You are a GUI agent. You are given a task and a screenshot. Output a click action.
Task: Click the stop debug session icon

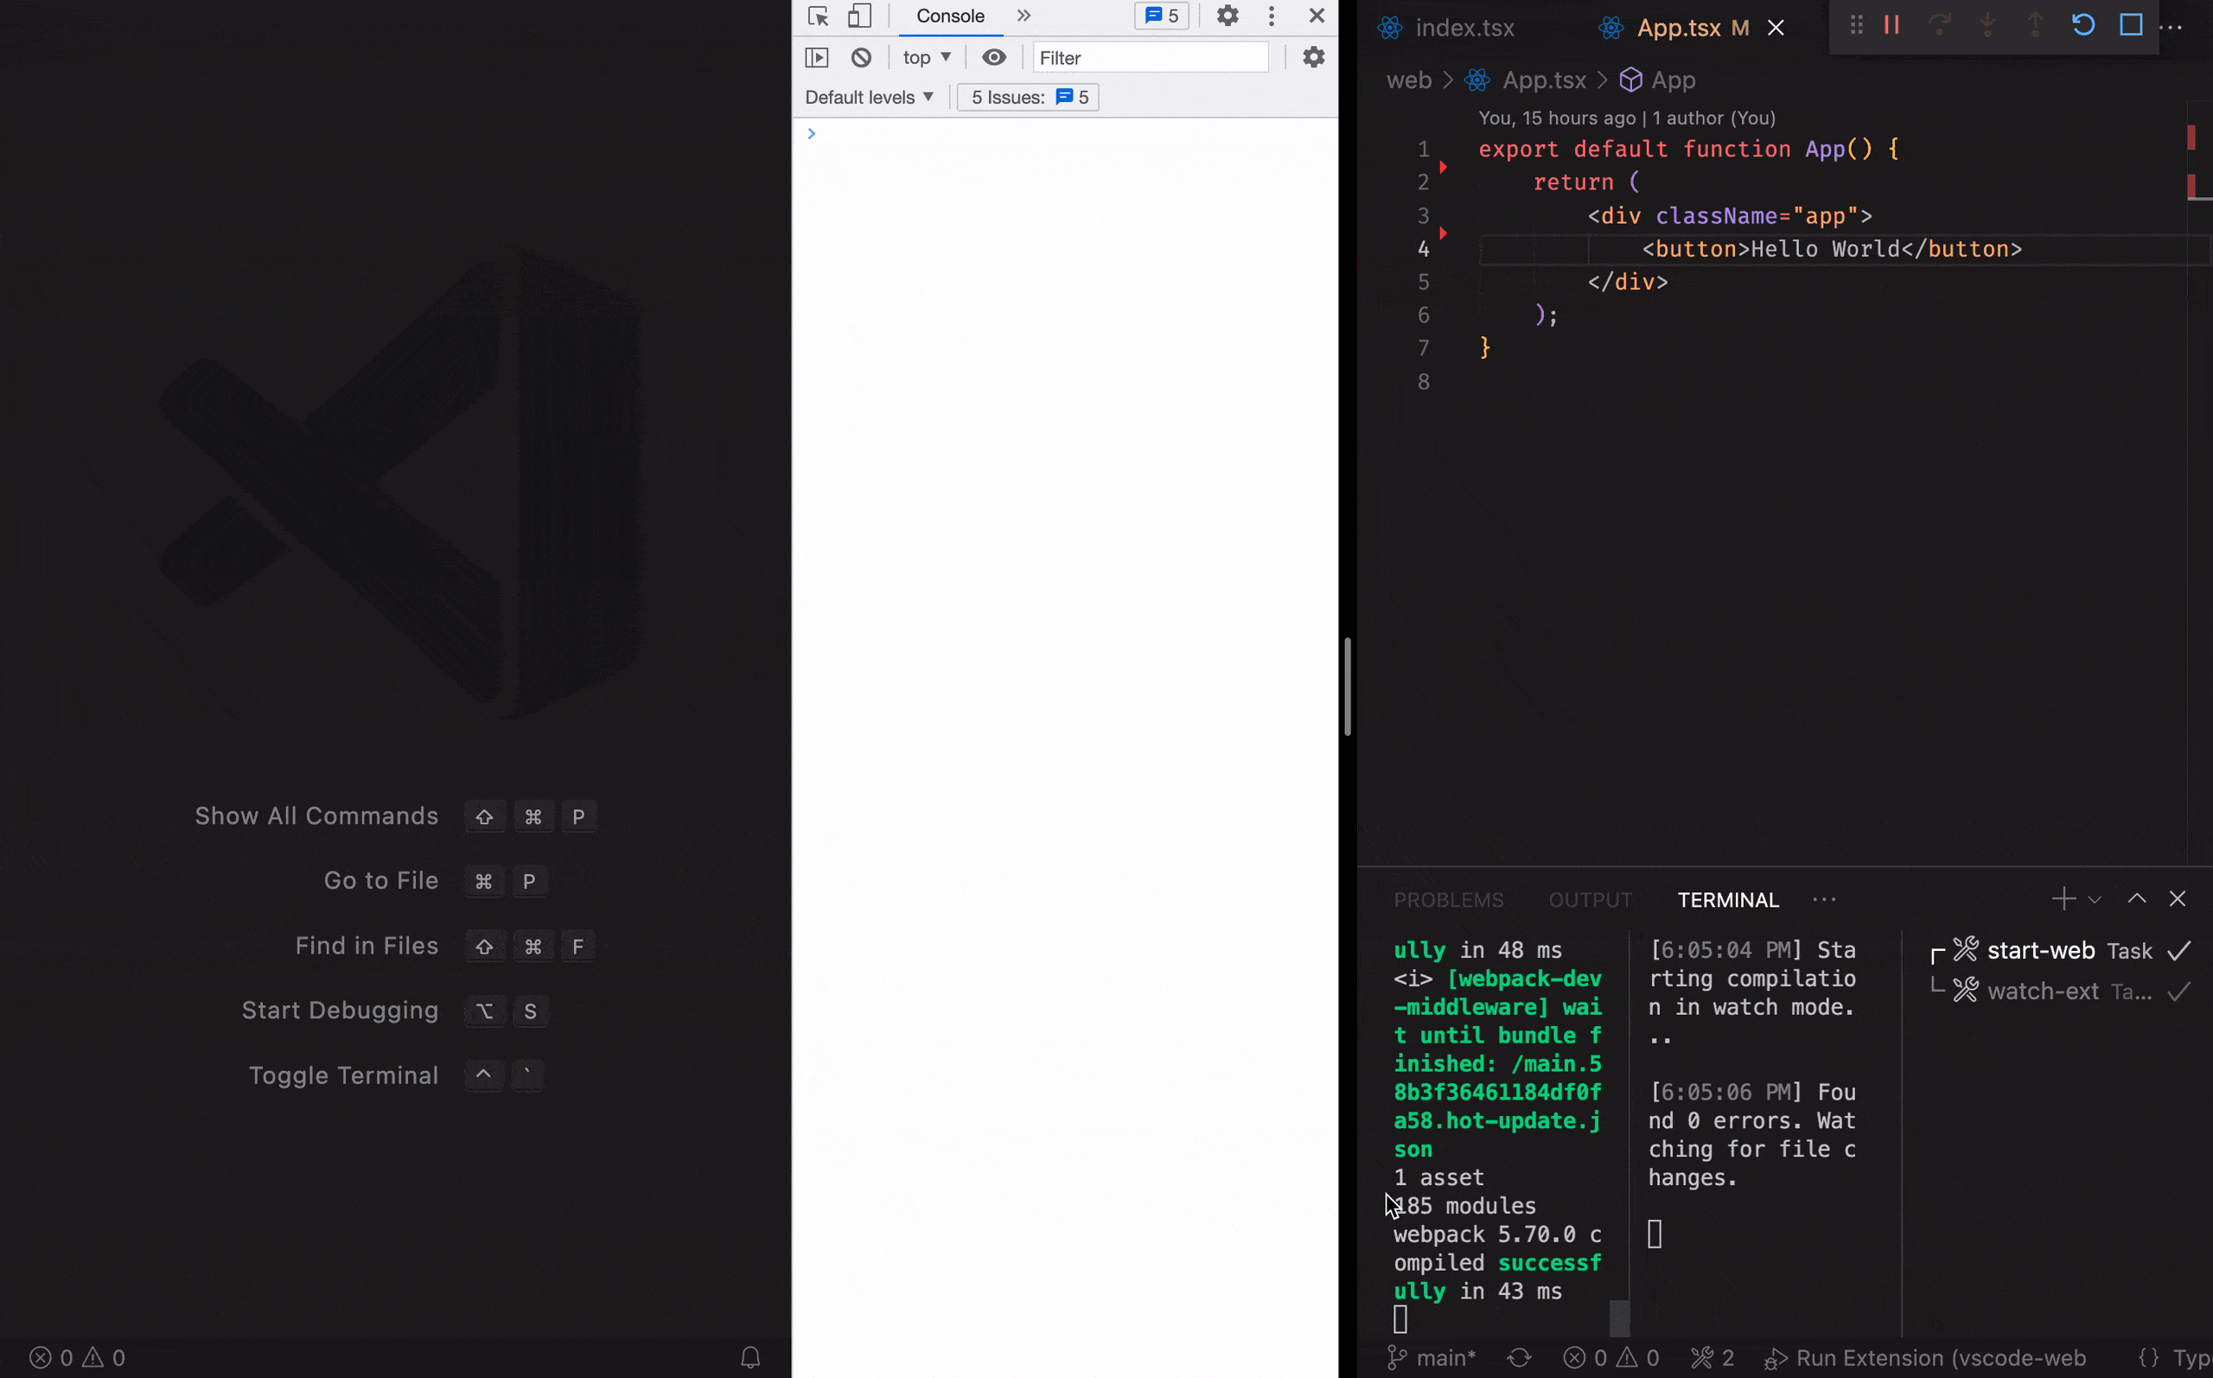tap(2132, 25)
